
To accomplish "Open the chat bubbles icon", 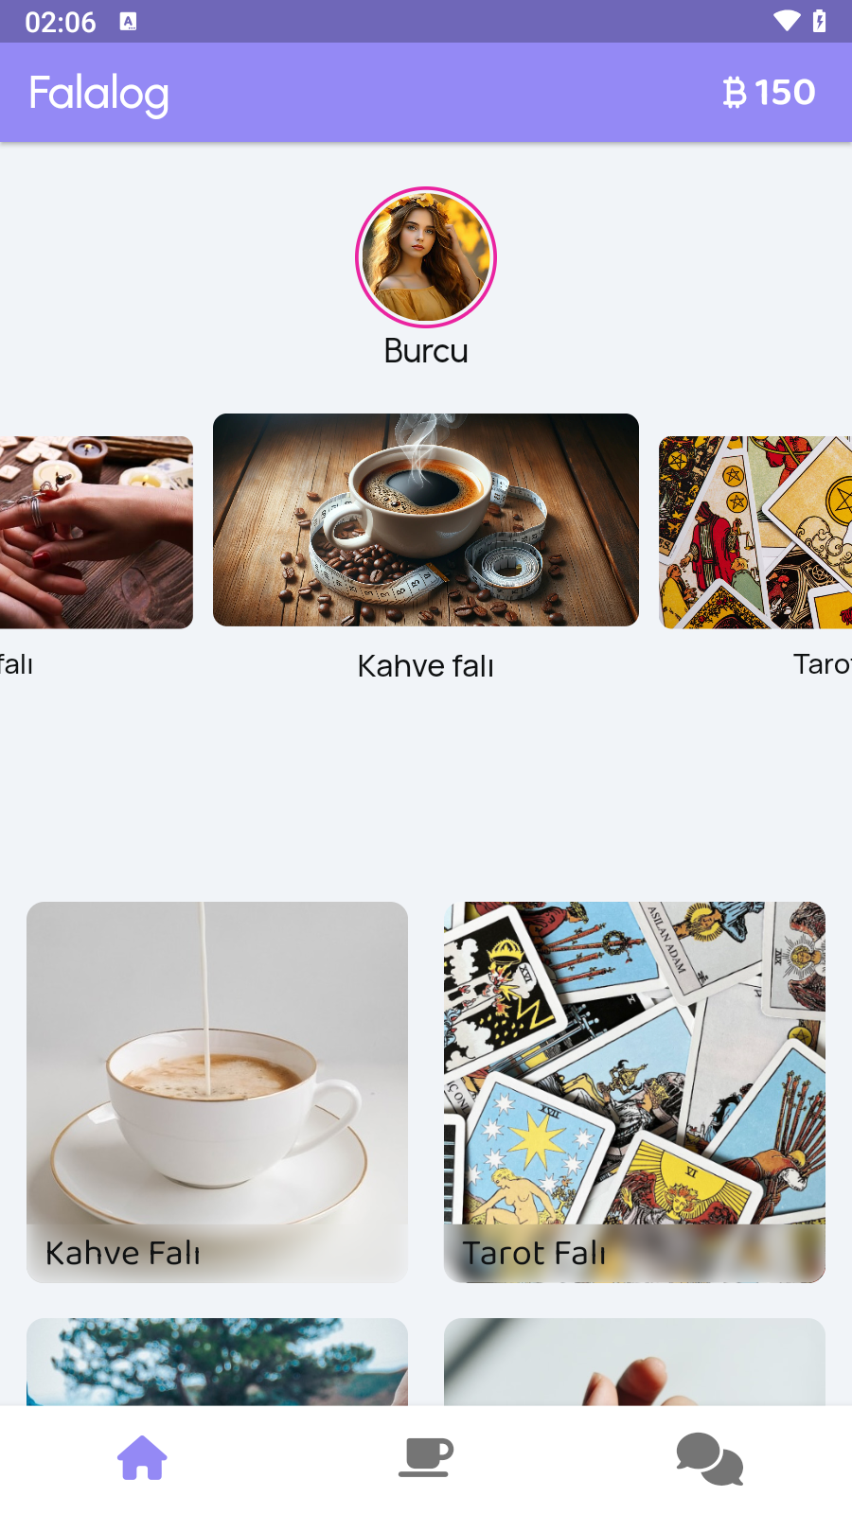I will tap(710, 1459).
